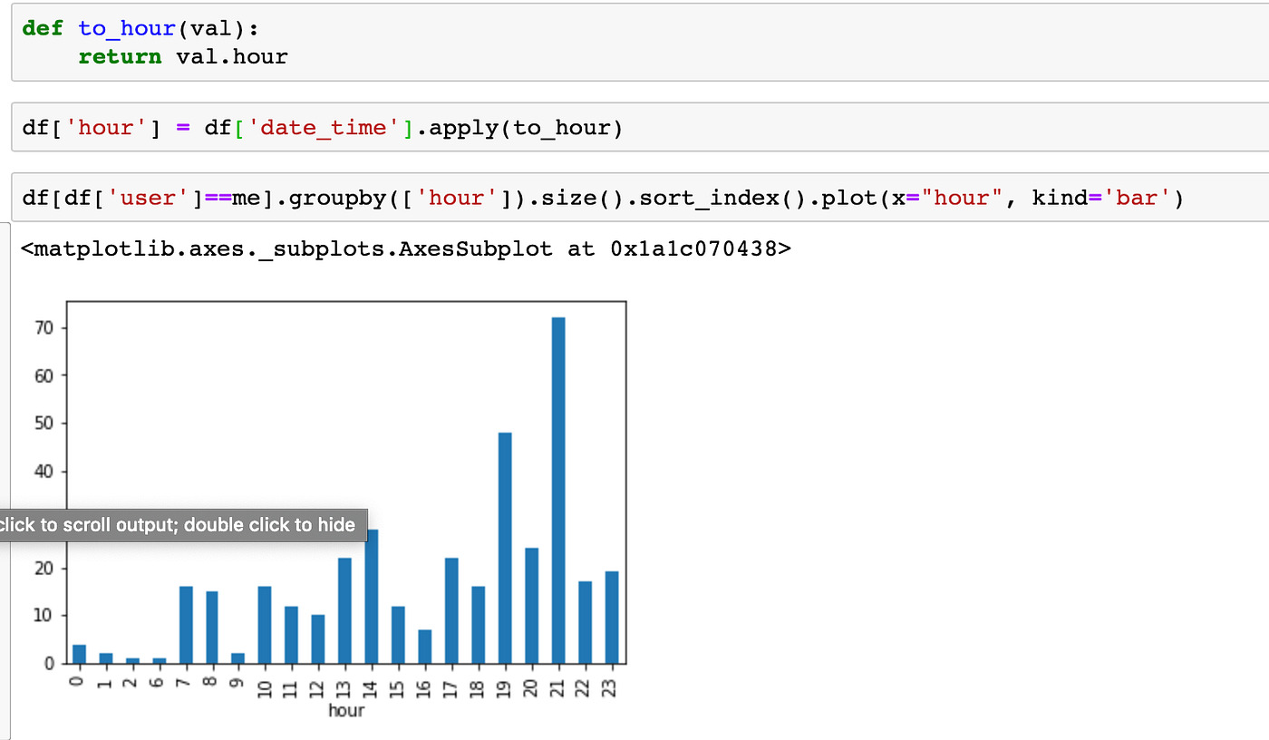Click the bar for hour 17
The width and height of the screenshot is (1269, 740).
pos(451,610)
